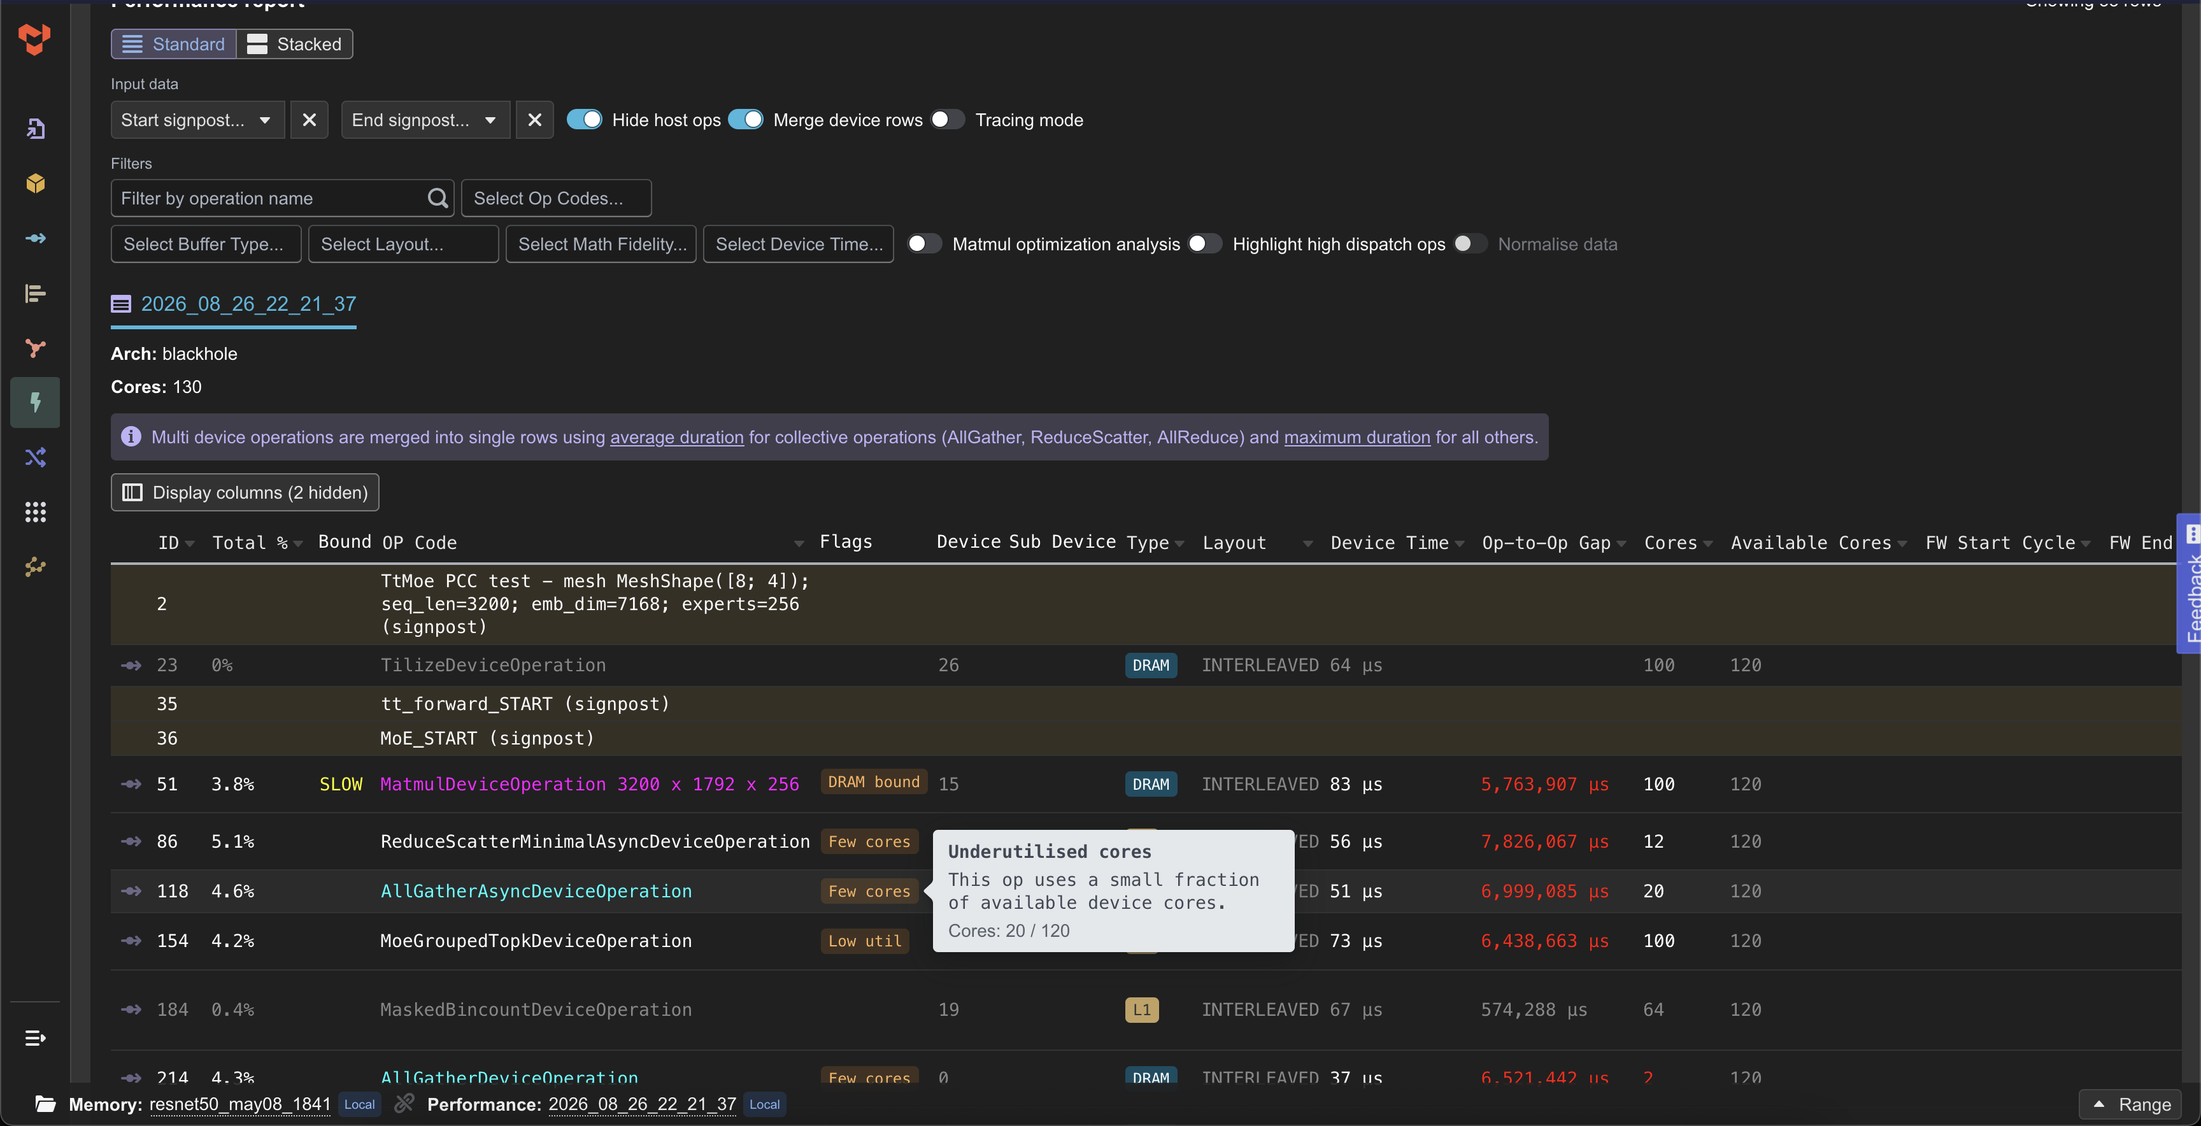Image resolution: width=2201 pixels, height=1126 pixels.
Task: Open the Start signpost dropdown
Action: 197,120
